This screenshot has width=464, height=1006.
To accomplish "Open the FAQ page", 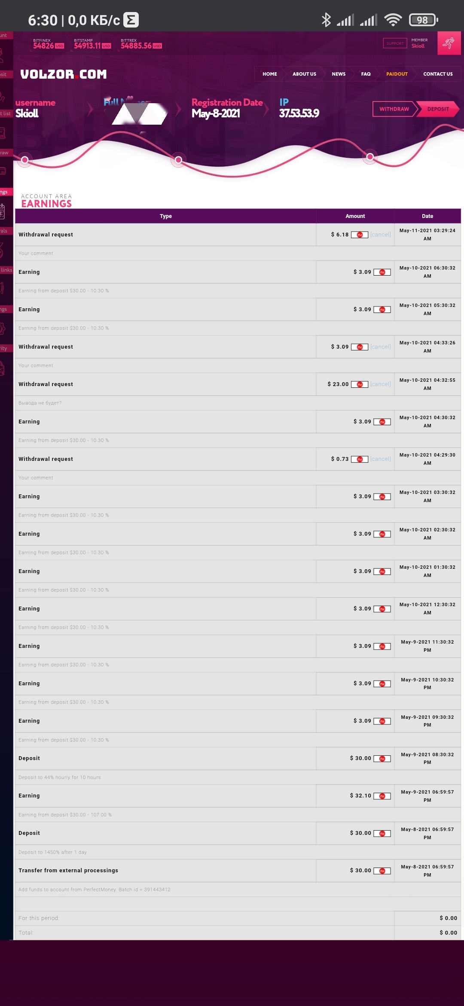I will [x=366, y=74].
